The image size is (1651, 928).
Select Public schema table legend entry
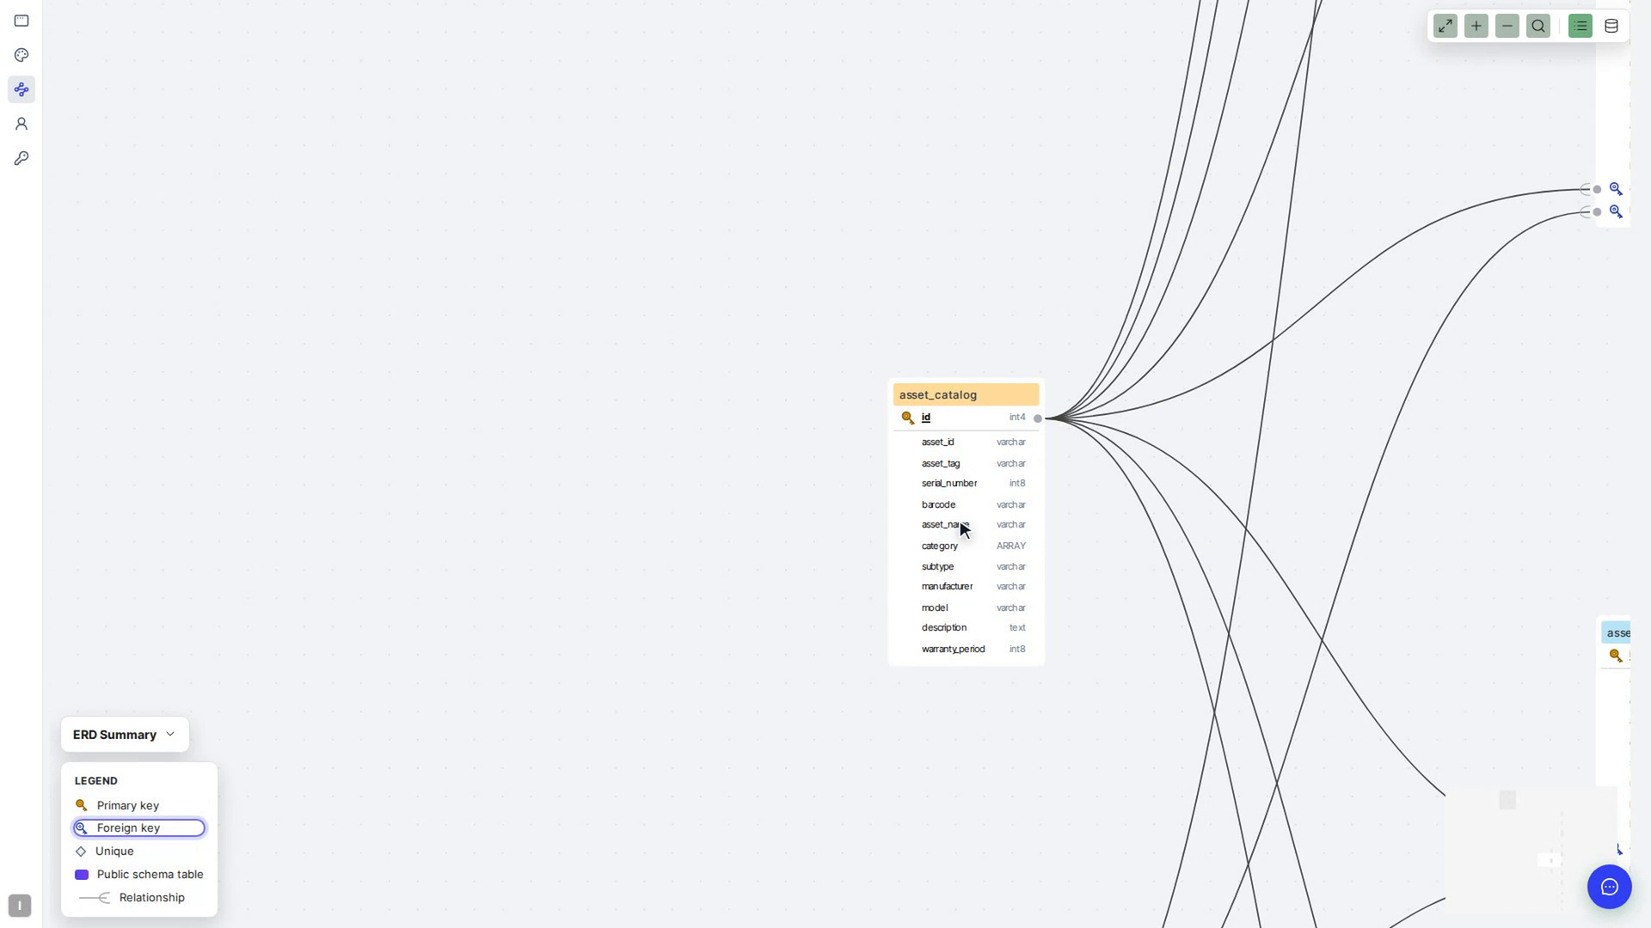click(139, 874)
